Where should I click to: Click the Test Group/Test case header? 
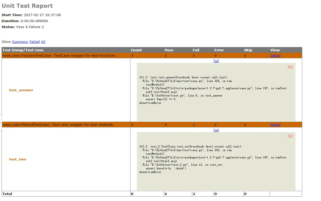tap(23, 50)
